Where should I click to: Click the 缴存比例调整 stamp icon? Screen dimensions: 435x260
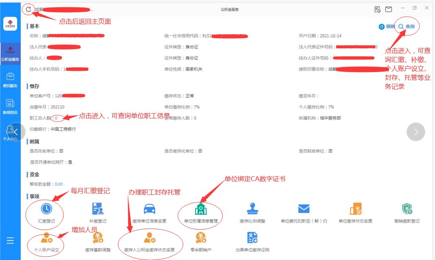252,209
